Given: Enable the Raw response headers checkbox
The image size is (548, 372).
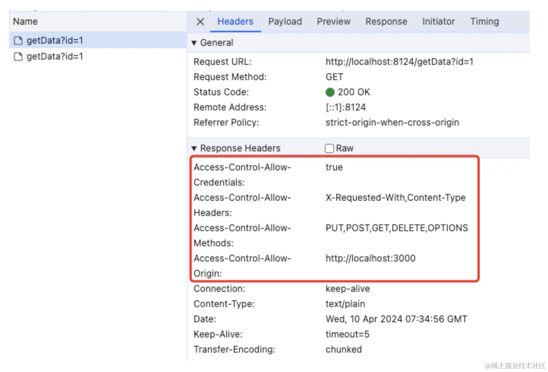Looking at the screenshot, I should tap(329, 148).
